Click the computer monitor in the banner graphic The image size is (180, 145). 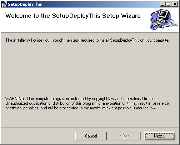pyautogui.click(x=164, y=14)
